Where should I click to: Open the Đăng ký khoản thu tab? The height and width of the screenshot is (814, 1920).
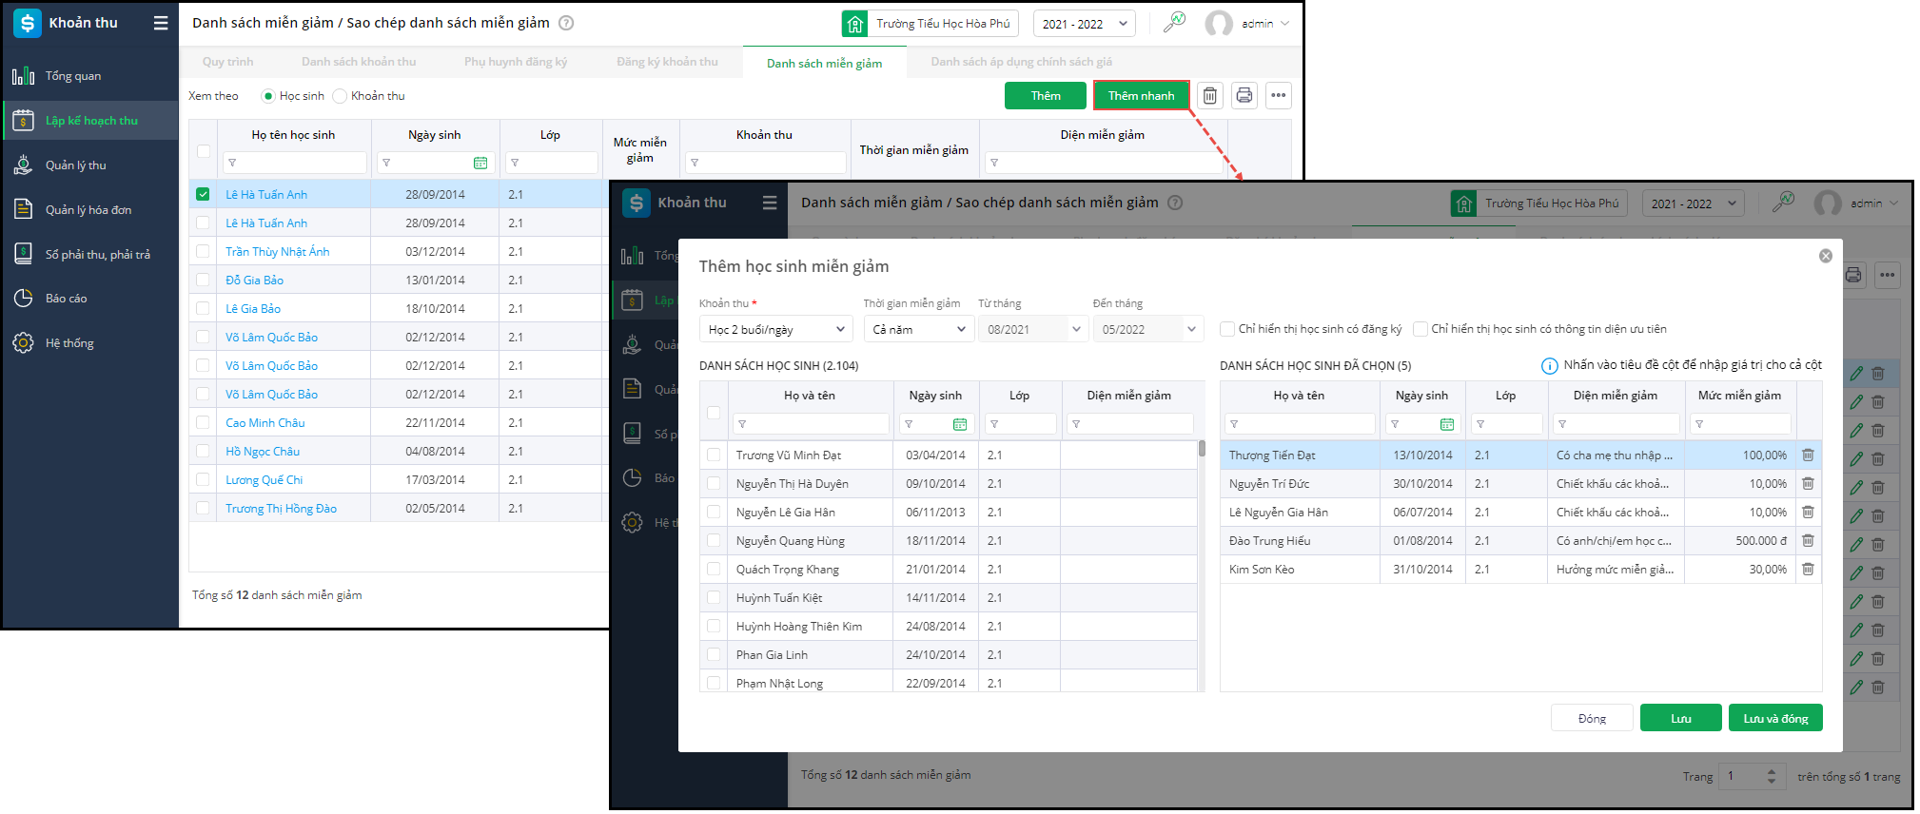(667, 62)
